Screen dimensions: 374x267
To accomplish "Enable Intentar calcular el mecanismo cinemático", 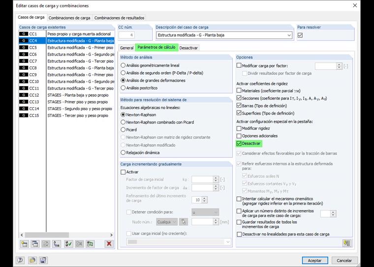I will [x=239, y=199].
